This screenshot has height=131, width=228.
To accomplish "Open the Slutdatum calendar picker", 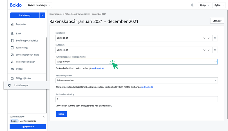I will coord(215,50).
